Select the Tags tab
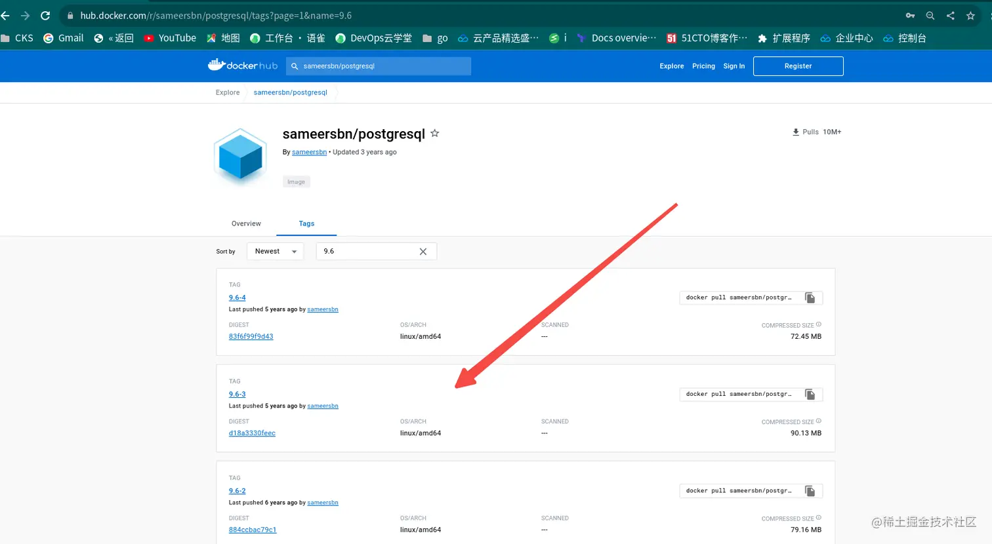Viewport: 992px width, 544px height. click(306, 223)
